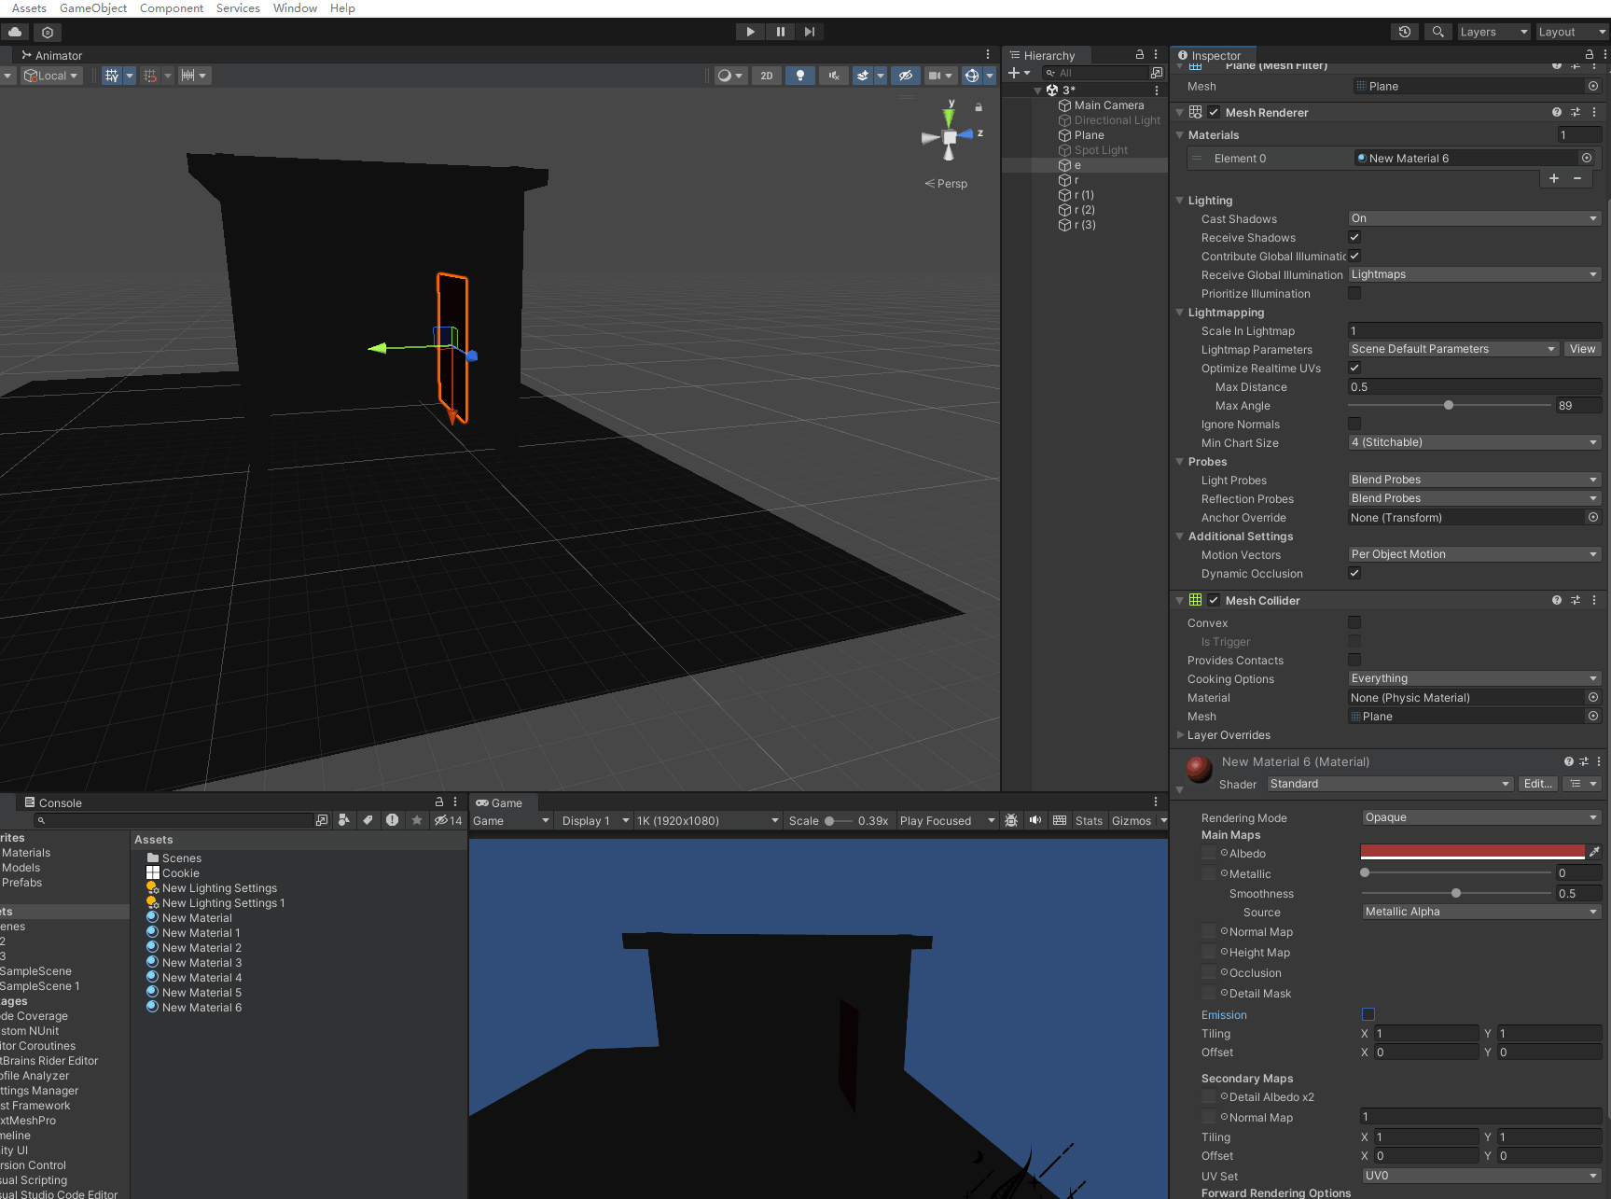
Task: Toggle Game view audio mute icon
Action: click(1035, 820)
